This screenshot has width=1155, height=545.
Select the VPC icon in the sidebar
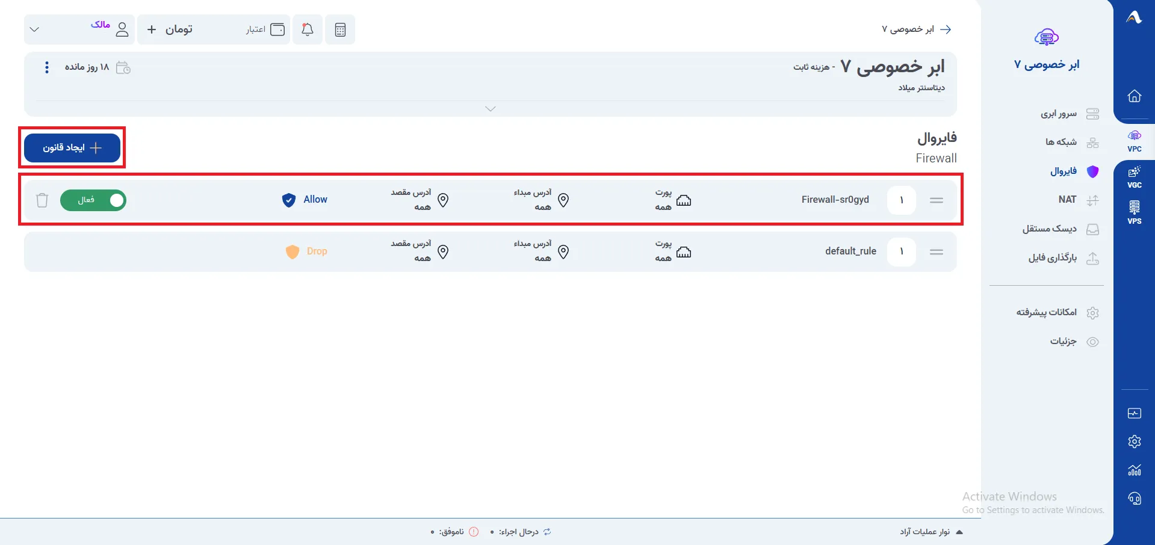point(1135,141)
